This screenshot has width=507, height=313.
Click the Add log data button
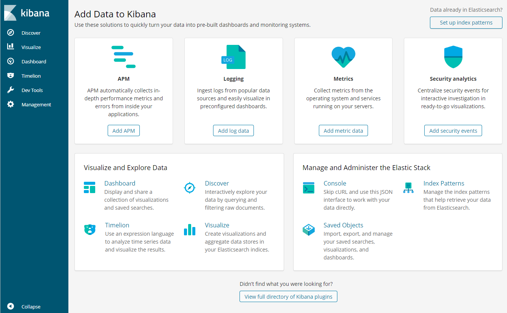click(233, 130)
